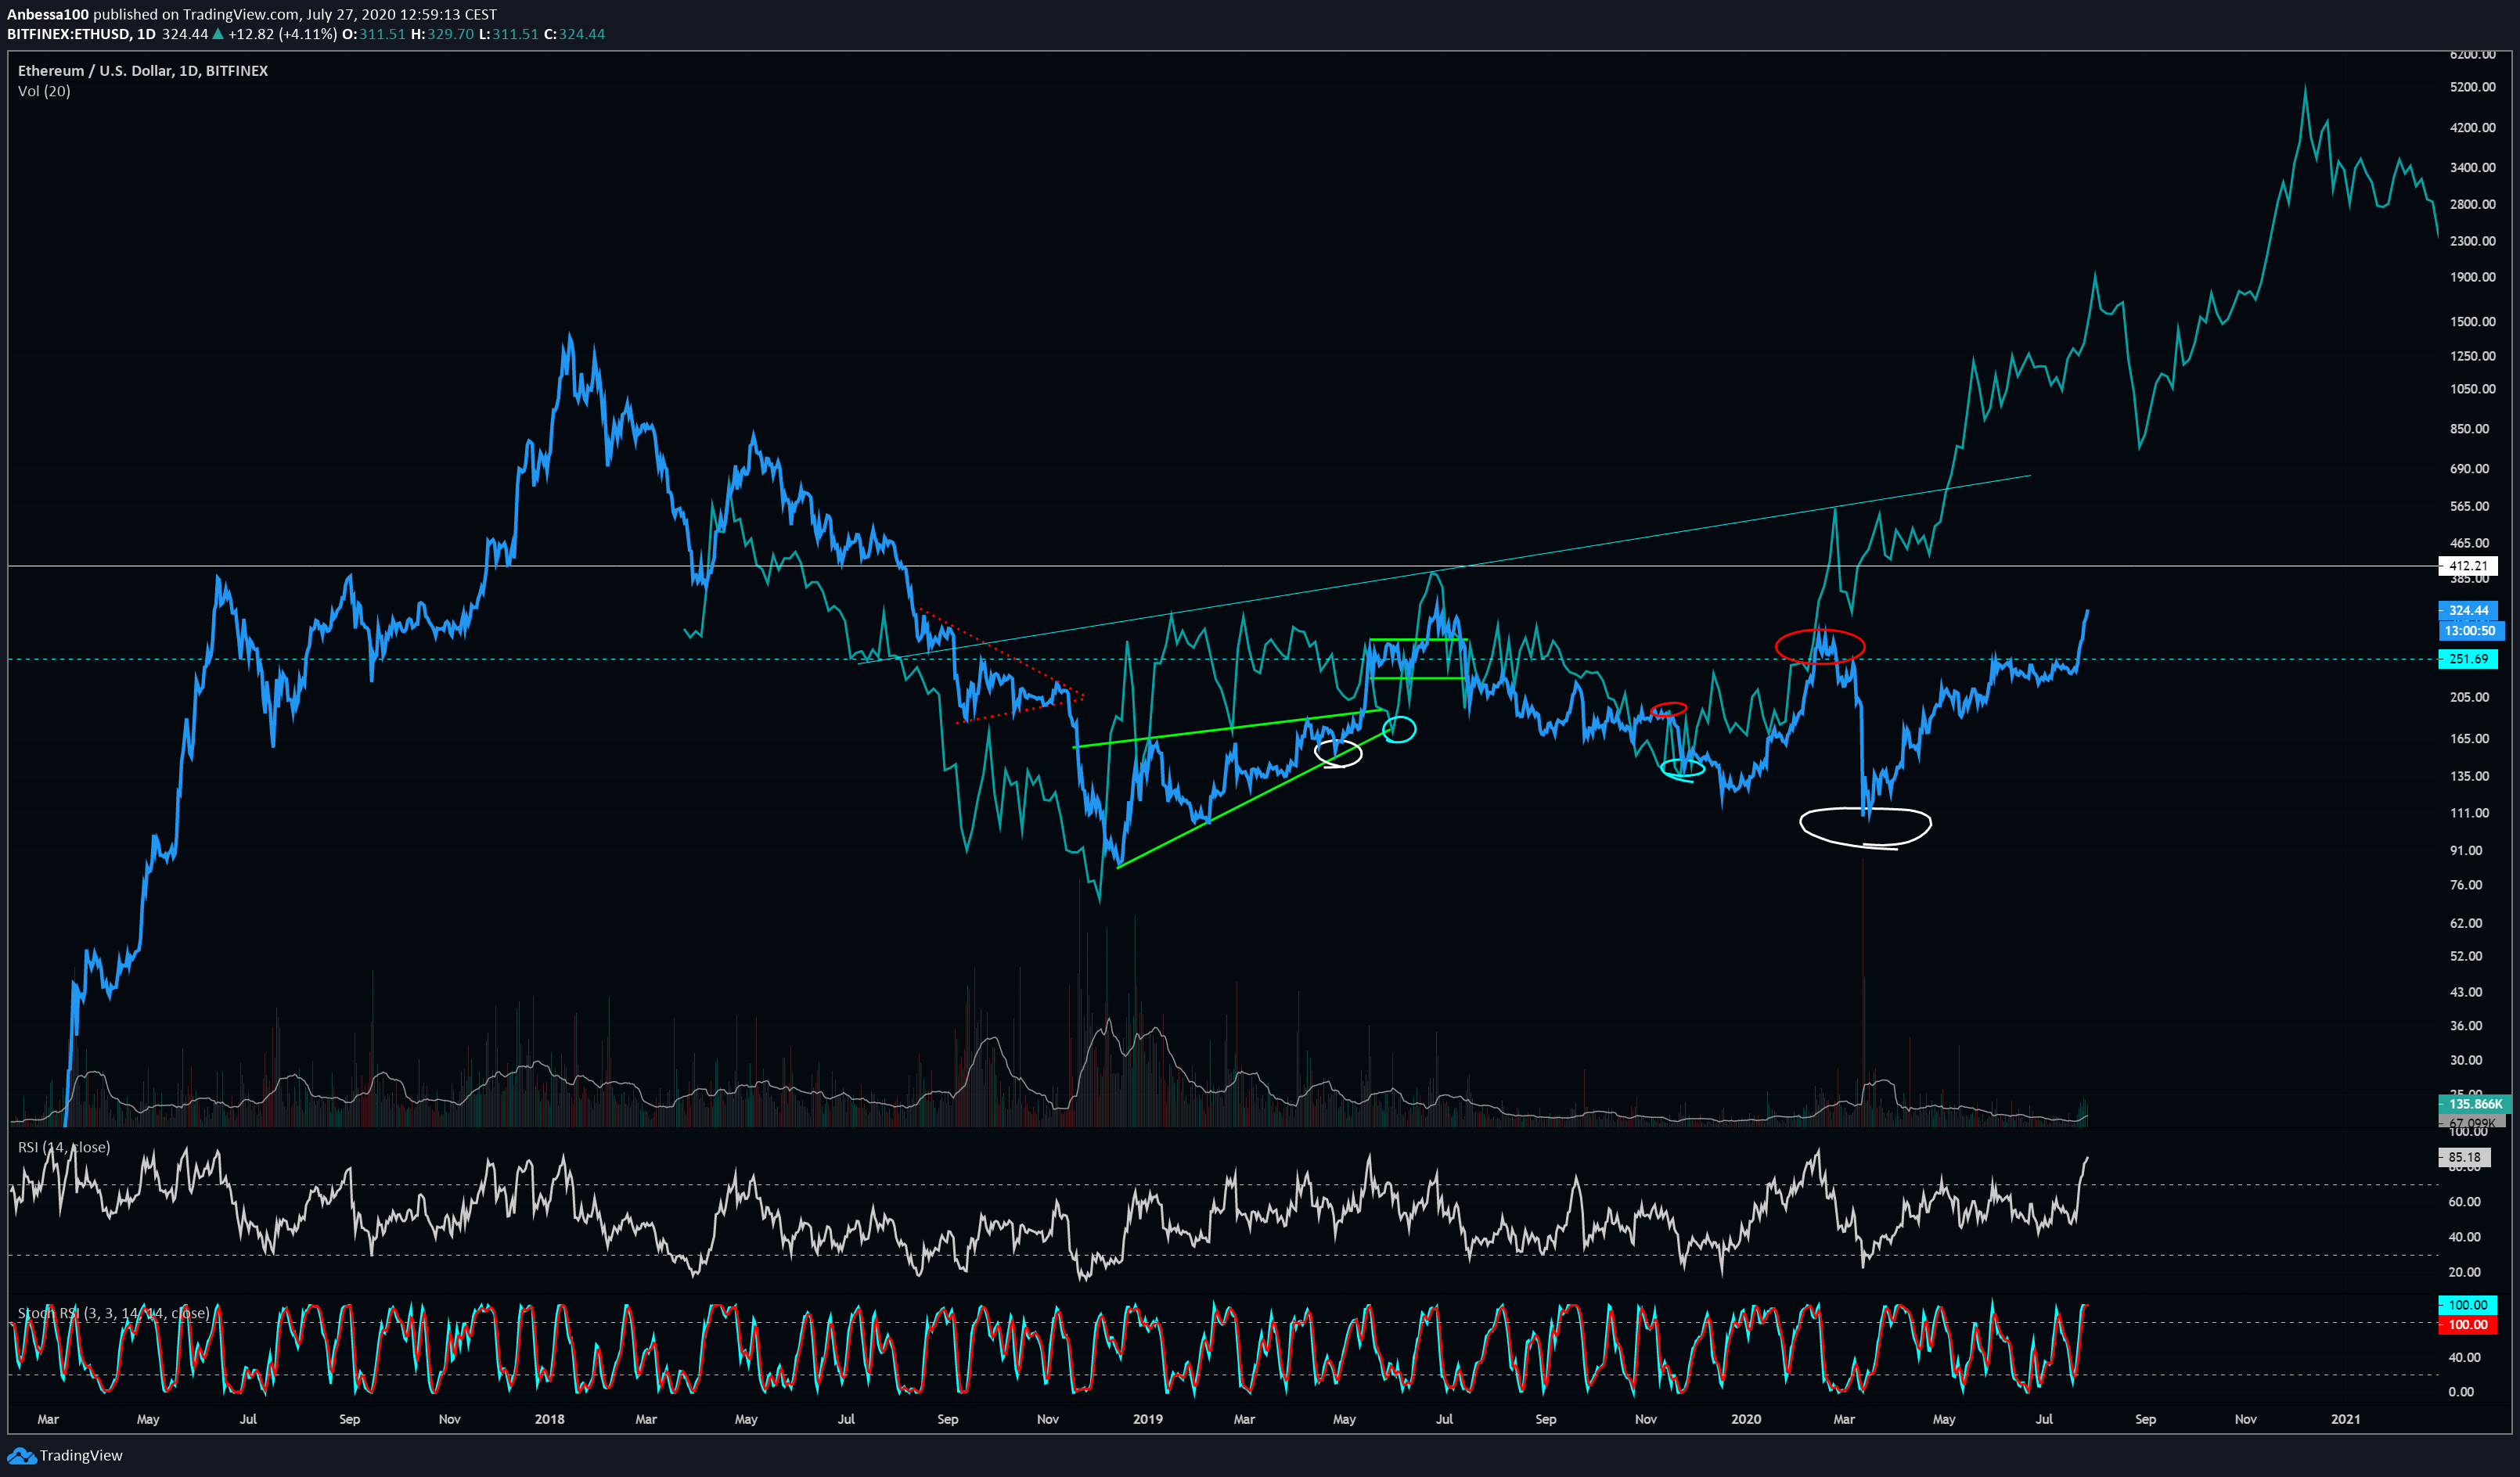Select the 2021 label on the time axis
This screenshot has width=2520, height=1477.
[x=2345, y=1418]
